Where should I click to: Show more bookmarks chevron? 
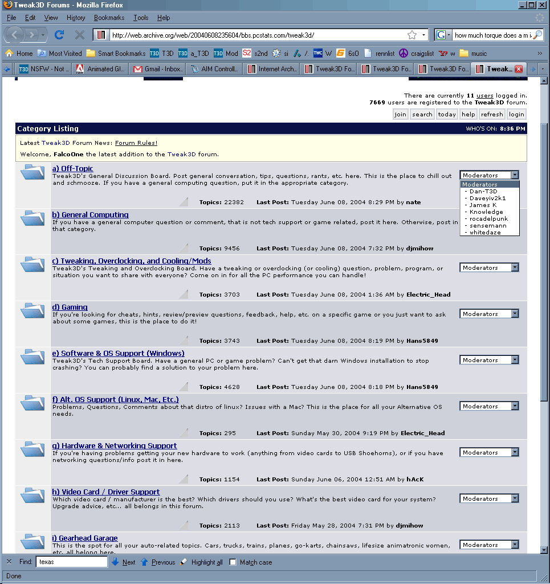pyautogui.click(x=540, y=53)
